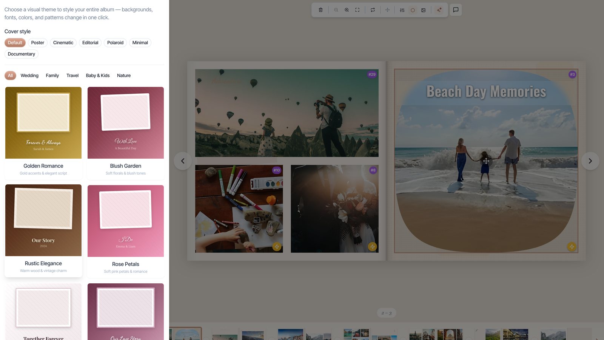Image resolution: width=604 pixels, height=340 pixels.
Task: Open the adjustment sliders icon
Action: click(402, 10)
